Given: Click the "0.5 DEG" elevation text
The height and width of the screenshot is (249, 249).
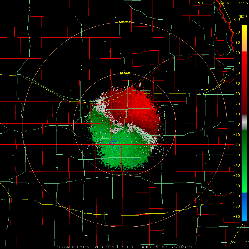Looking at the screenshot, I should point(126,247).
